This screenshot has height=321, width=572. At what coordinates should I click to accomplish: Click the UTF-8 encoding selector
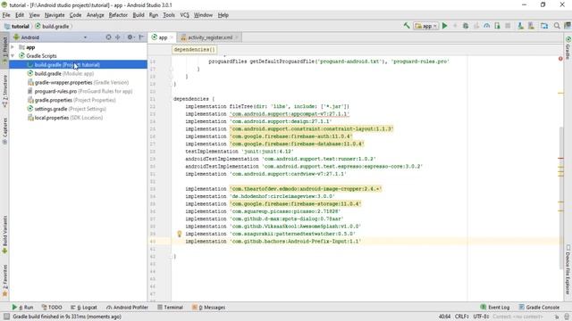pyautogui.click(x=481, y=317)
